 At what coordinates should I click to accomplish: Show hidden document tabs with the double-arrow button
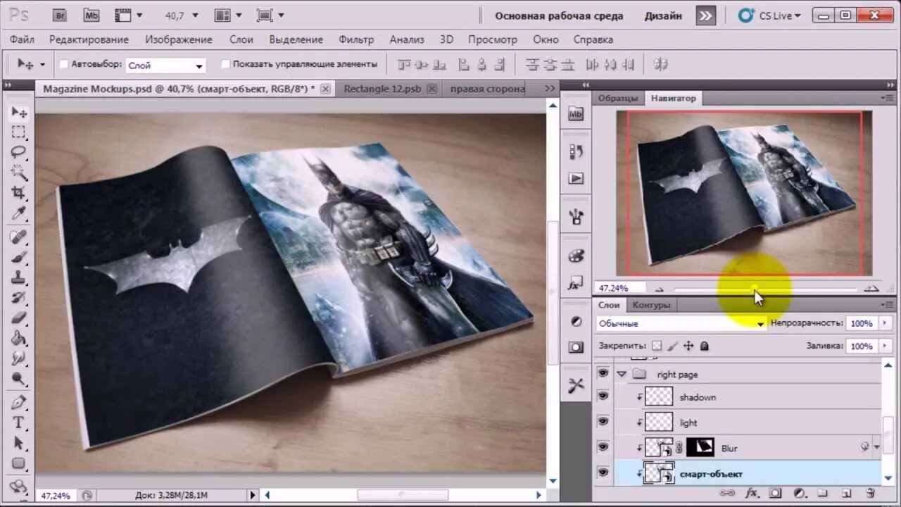pyautogui.click(x=550, y=88)
